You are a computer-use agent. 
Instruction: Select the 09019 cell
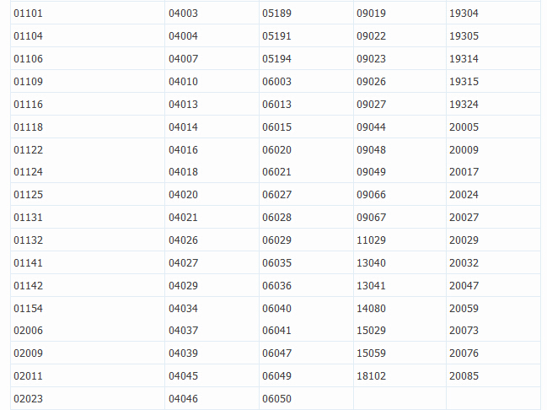[x=371, y=13]
